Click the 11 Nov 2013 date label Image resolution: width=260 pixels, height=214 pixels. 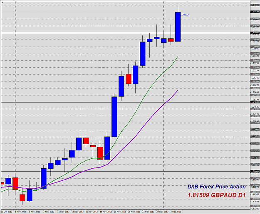[63, 212]
